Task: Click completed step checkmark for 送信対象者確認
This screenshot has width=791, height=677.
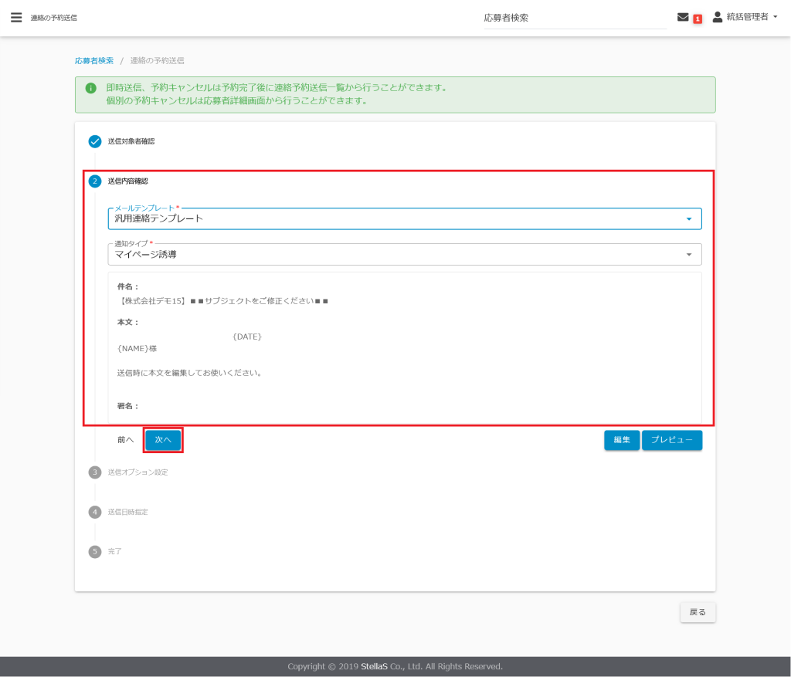Action: click(95, 141)
